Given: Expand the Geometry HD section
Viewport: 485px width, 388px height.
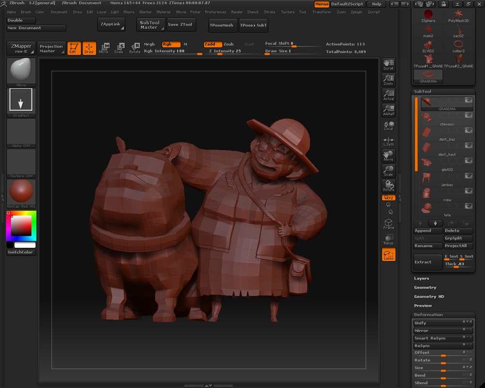Looking at the screenshot, I should (429, 296).
